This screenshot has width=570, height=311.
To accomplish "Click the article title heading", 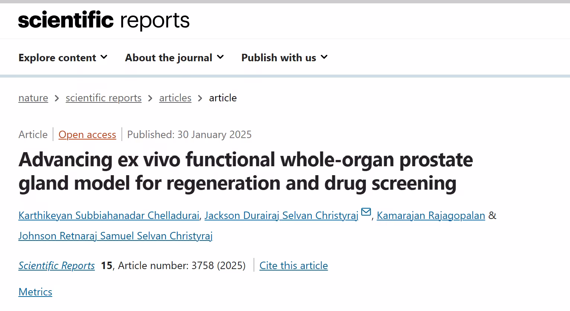I will [x=246, y=171].
